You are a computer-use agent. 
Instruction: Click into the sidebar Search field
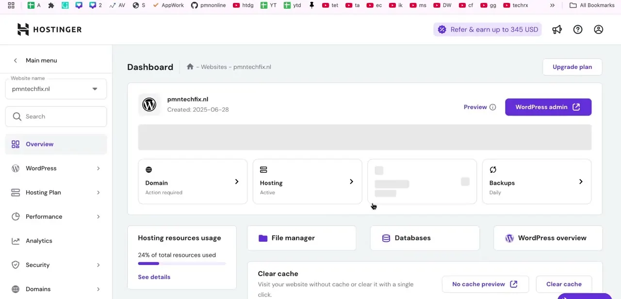point(56,116)
